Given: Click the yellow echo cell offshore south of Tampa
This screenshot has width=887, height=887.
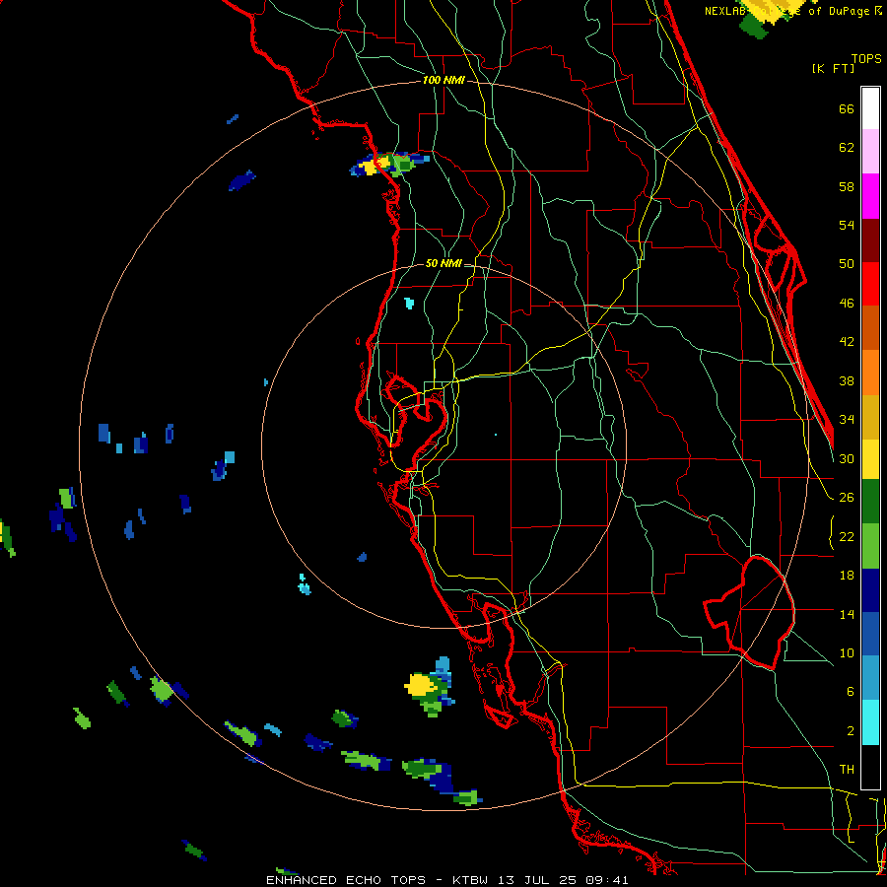Looking at the screenshot, I should click(420, 686).
